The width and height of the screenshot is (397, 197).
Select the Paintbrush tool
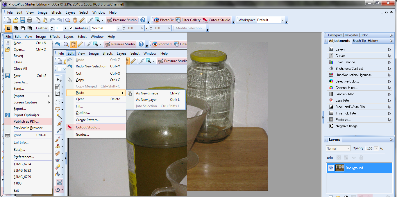58,139
